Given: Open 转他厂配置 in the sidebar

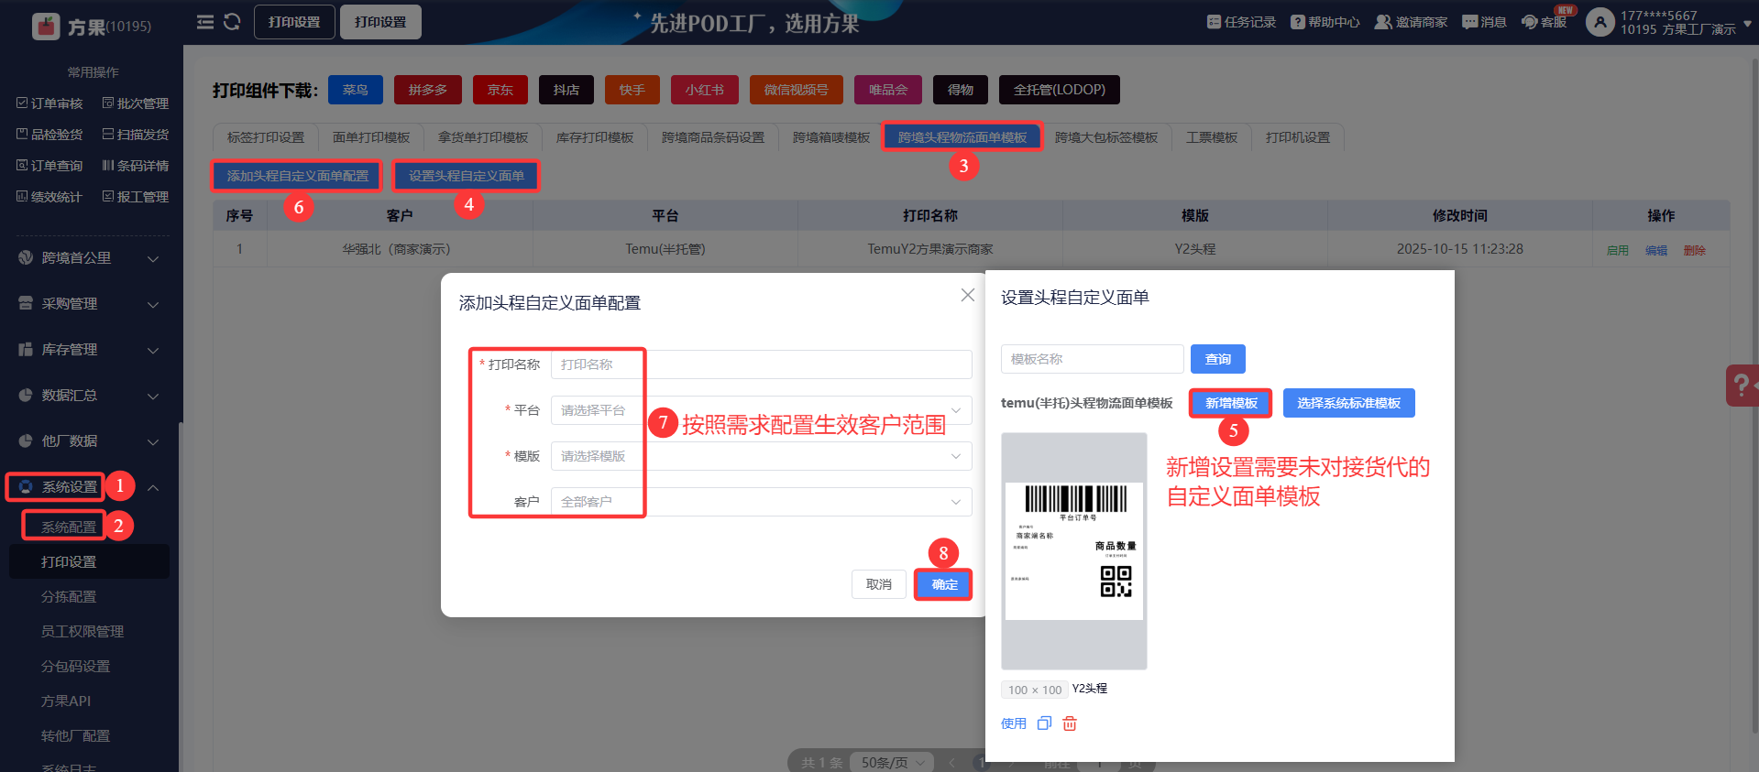Looking at the screenshot, I should tap(75, 736).
